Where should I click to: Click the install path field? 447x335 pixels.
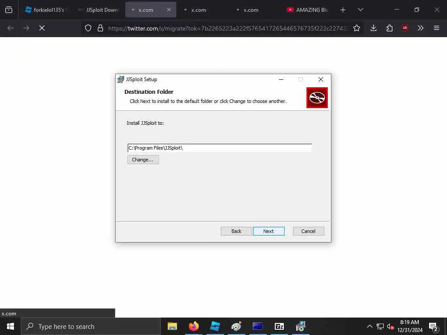click(220, 148)
